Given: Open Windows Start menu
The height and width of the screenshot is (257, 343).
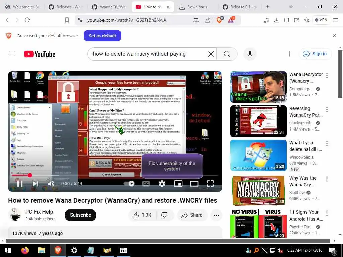Looking at the screenshot, I should pyautogui.click(x=8, y=250).
